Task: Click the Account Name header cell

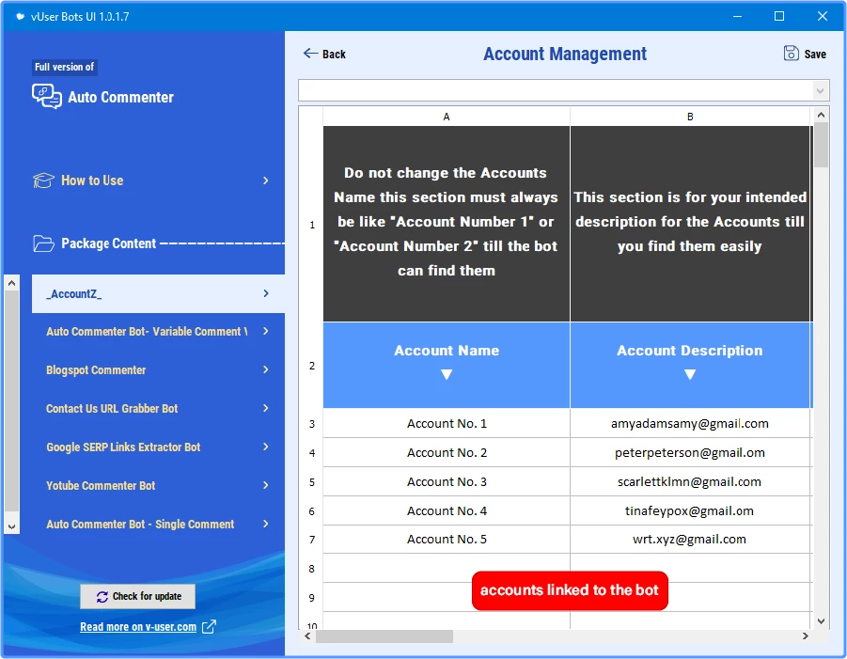Action: pos(447,365)
